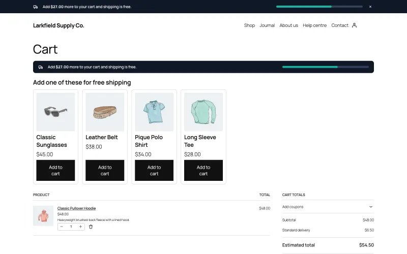Click the Leather Belt title
The height and width of the screenshot is (254, 407).
(x=102, y=137)
